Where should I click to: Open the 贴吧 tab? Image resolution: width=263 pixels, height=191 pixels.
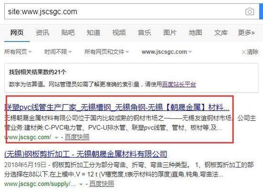coord(68,32)
